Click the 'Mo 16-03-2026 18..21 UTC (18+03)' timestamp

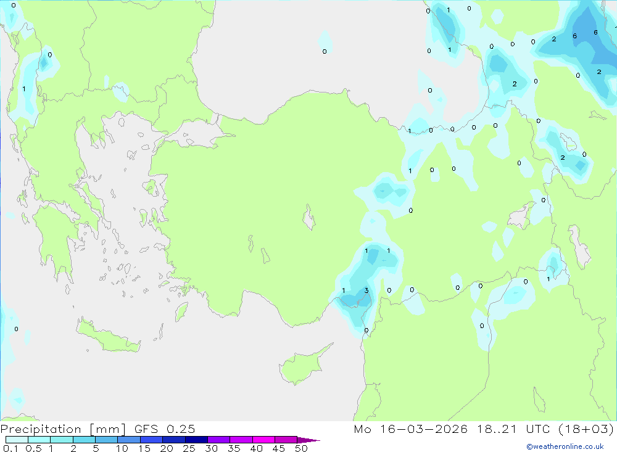point(484,429)
